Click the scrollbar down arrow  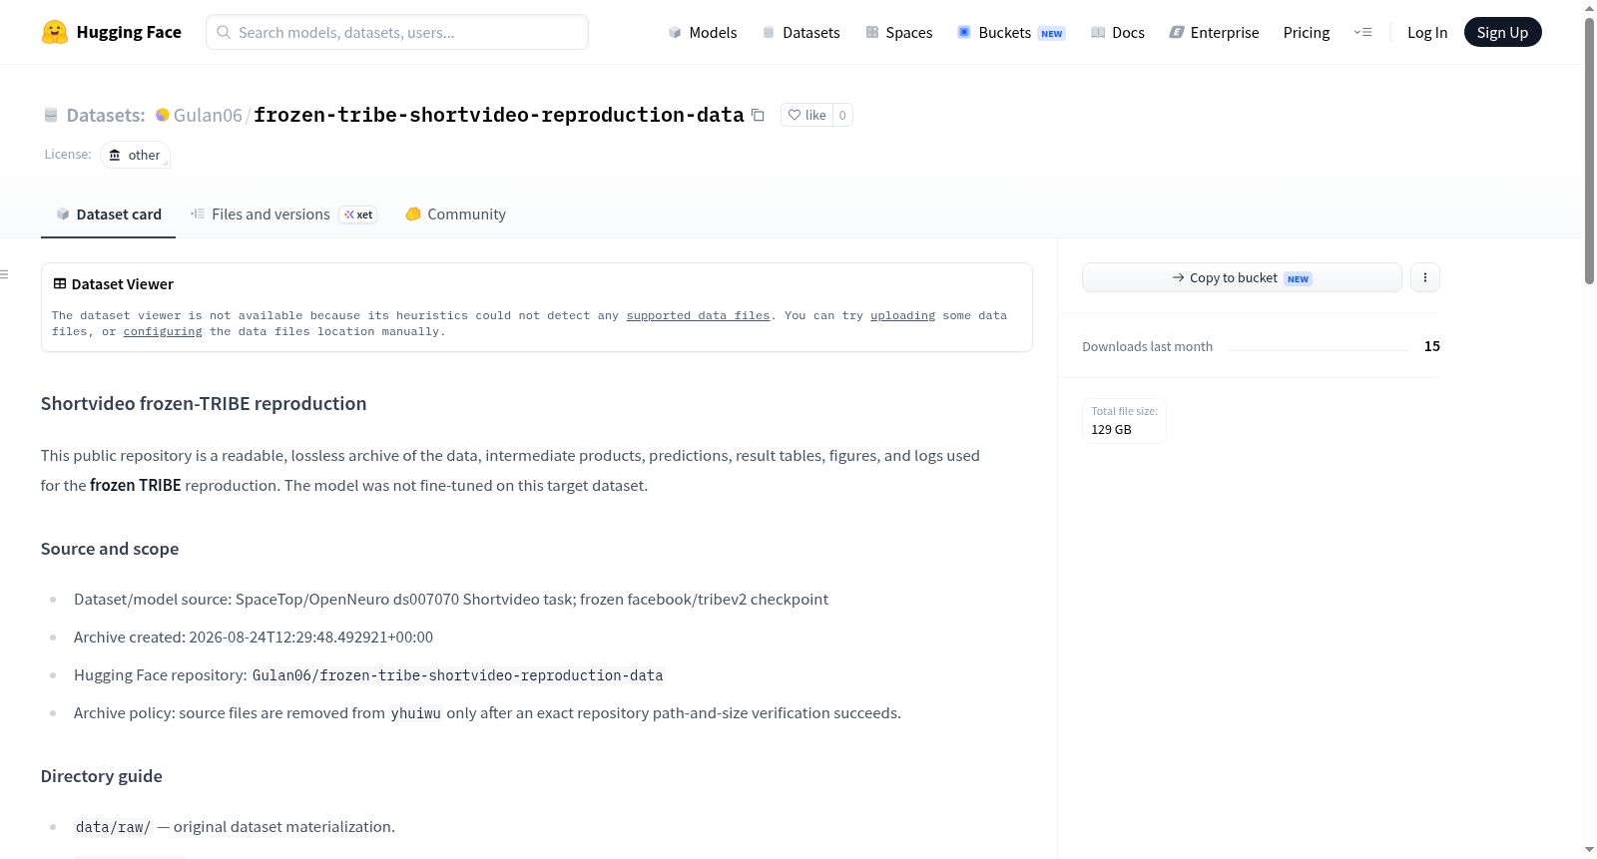1589,850
